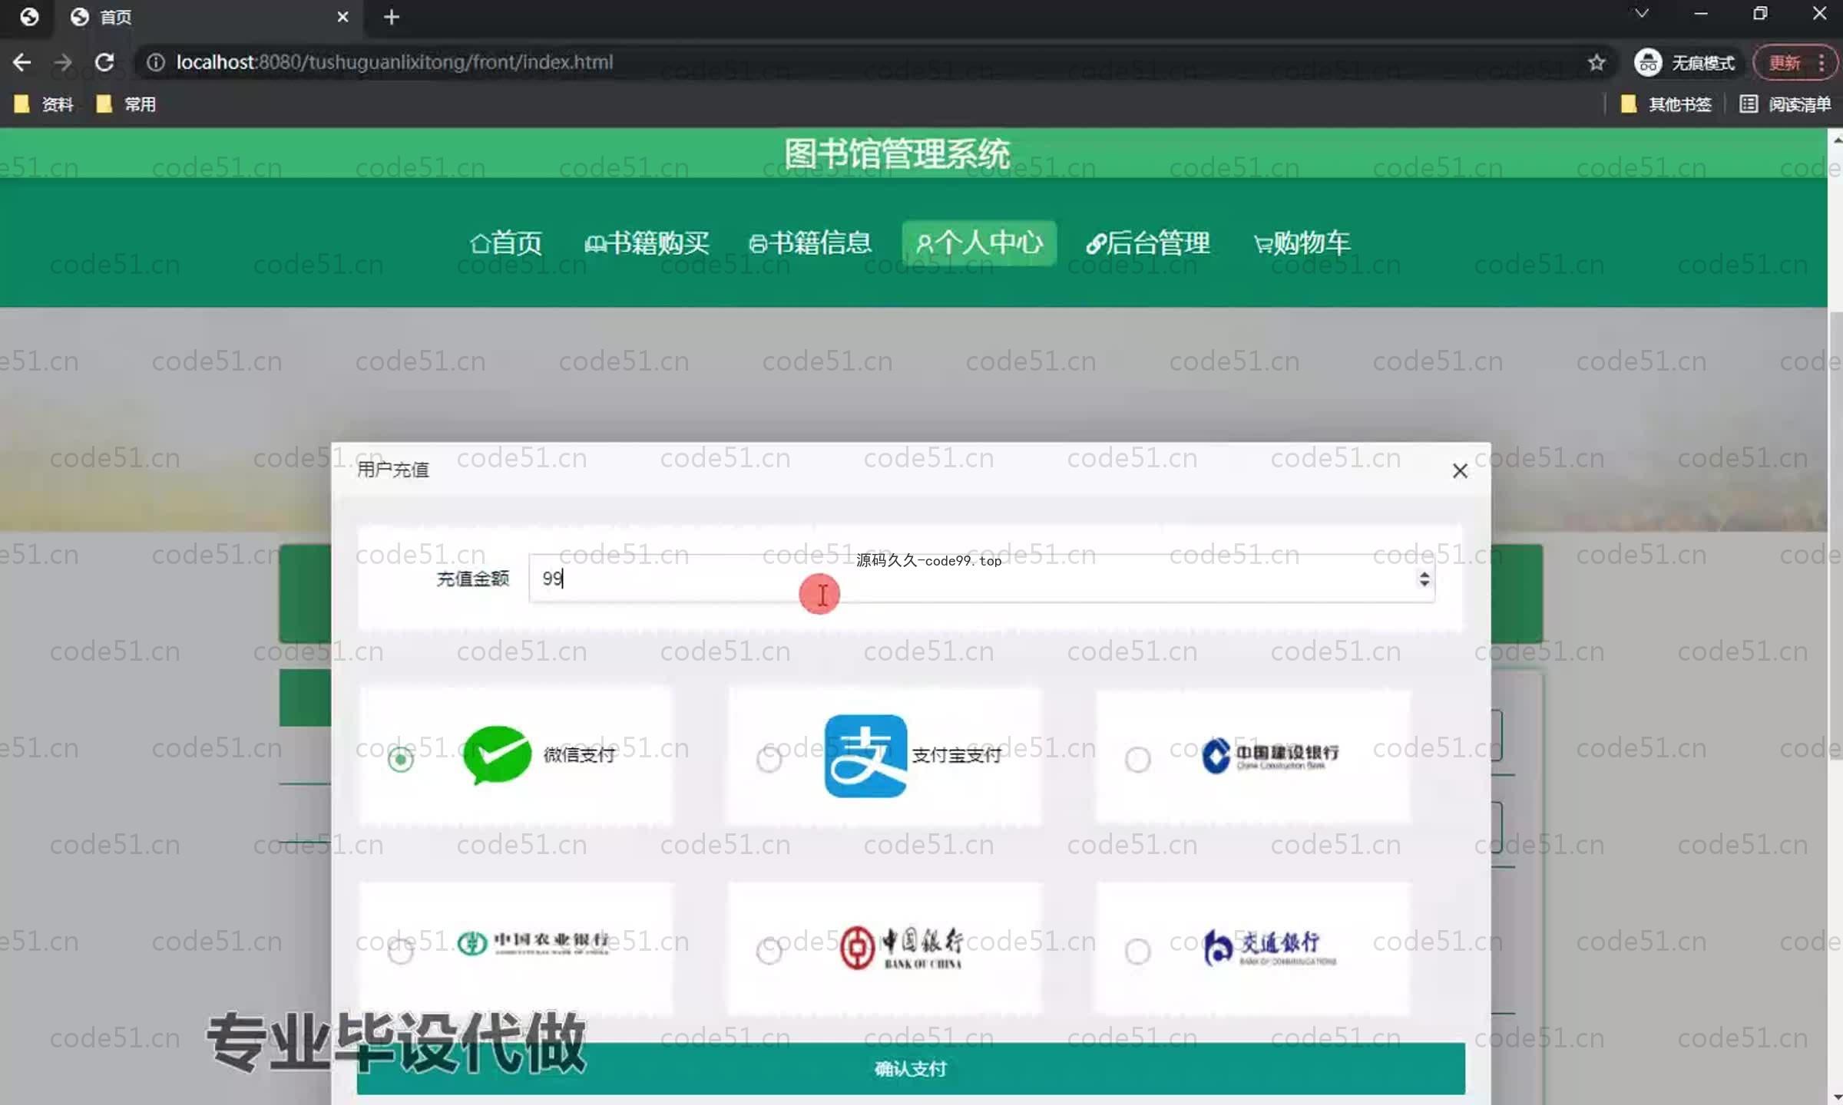
Task: Click the China Construction Bank logo
Action: point(1270,755)
